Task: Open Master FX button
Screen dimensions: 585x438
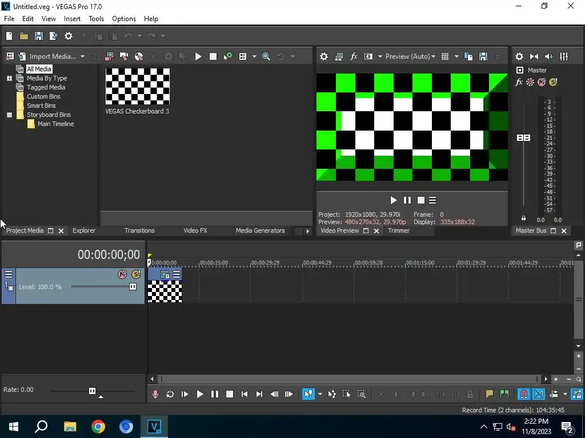Action: click(519, 82)
